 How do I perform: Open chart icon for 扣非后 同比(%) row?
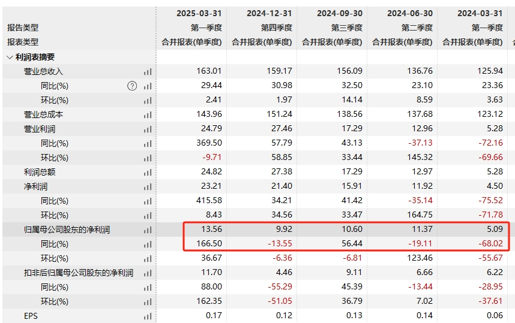coord(148,288)
